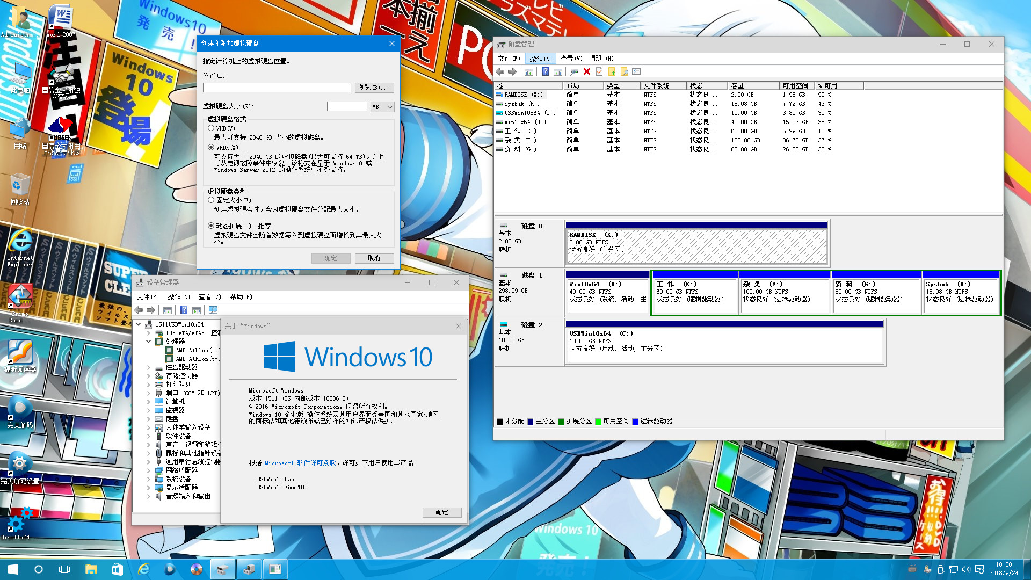Collapse 1511USBWin10x64 root node
The height and width of the screenshot is (580, 1031).
tap(139, 324)
